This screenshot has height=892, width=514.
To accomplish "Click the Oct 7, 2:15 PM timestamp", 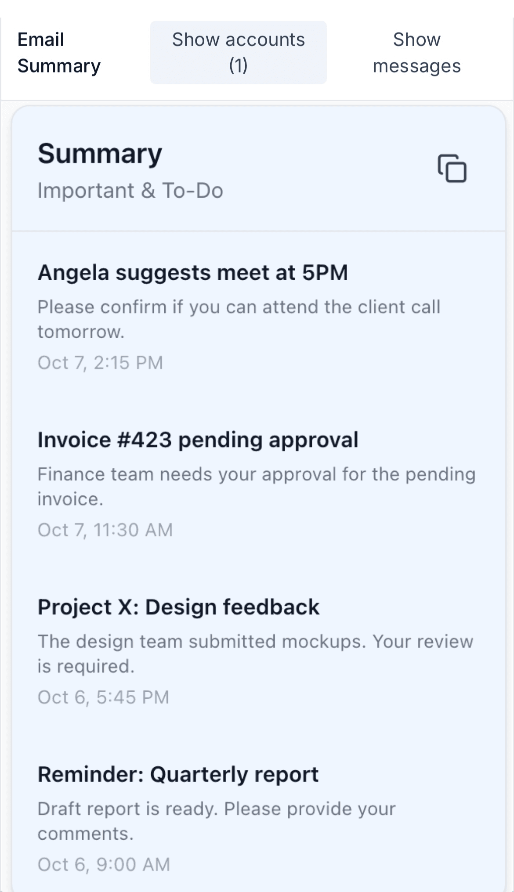I will point(100,363).
